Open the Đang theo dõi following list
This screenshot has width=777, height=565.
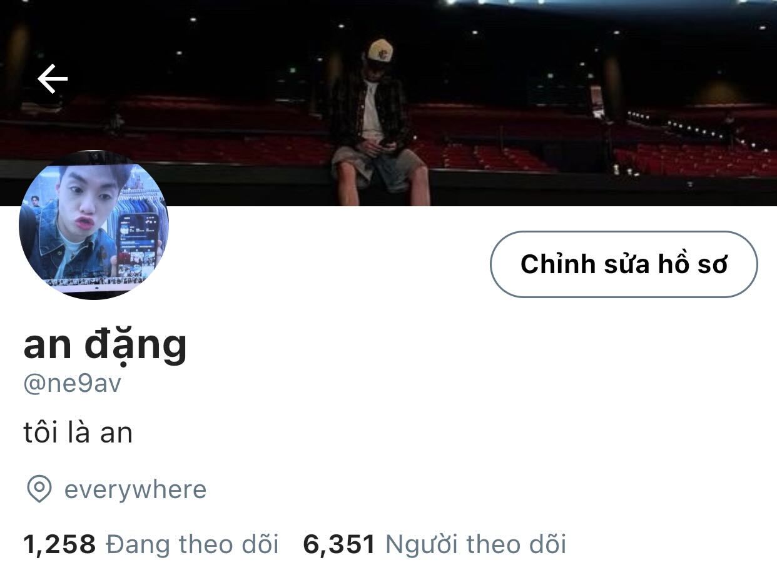192,544
